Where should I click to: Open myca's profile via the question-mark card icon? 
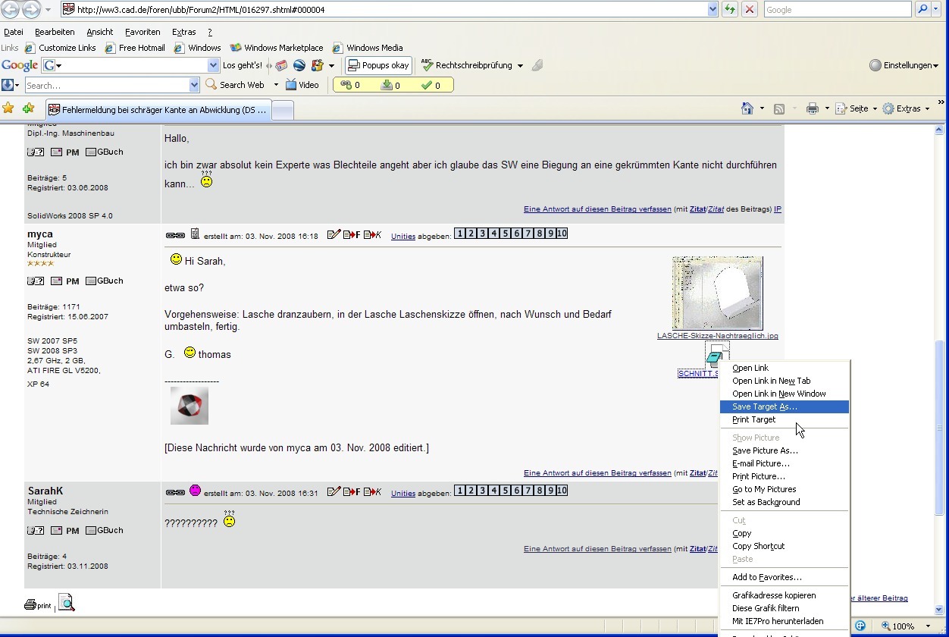coord(36,281)
